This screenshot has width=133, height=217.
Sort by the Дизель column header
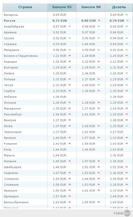(119, 7)
